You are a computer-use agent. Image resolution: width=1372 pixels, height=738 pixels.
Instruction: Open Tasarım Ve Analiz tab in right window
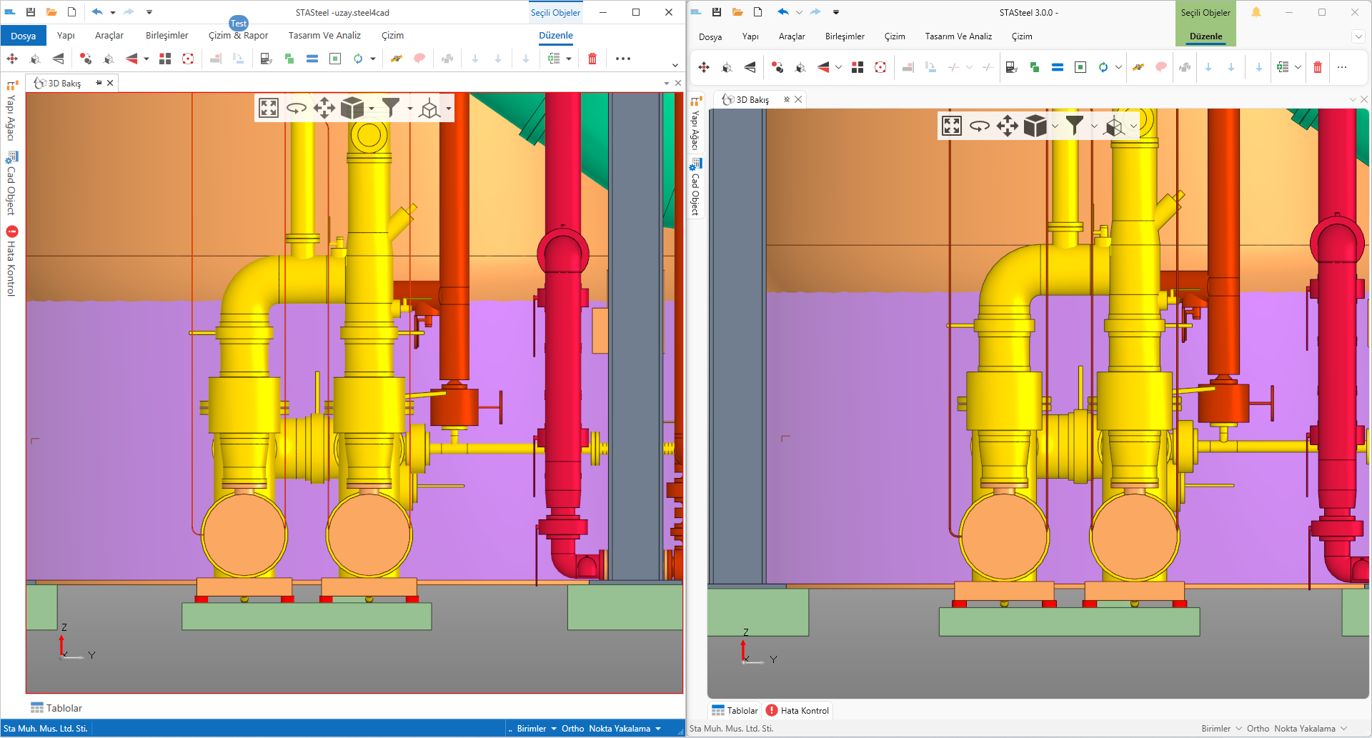tap(958, 36)
